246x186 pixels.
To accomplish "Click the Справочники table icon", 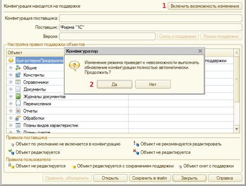I will (x=18, y=82).
